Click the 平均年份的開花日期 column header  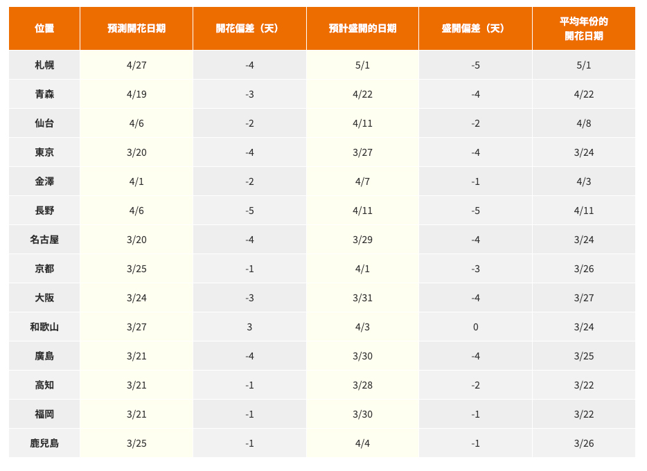pyautogui.click(x=583, y=28)
